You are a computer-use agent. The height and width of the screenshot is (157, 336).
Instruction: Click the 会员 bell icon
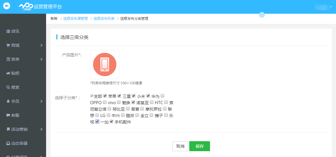coord(8,101)
